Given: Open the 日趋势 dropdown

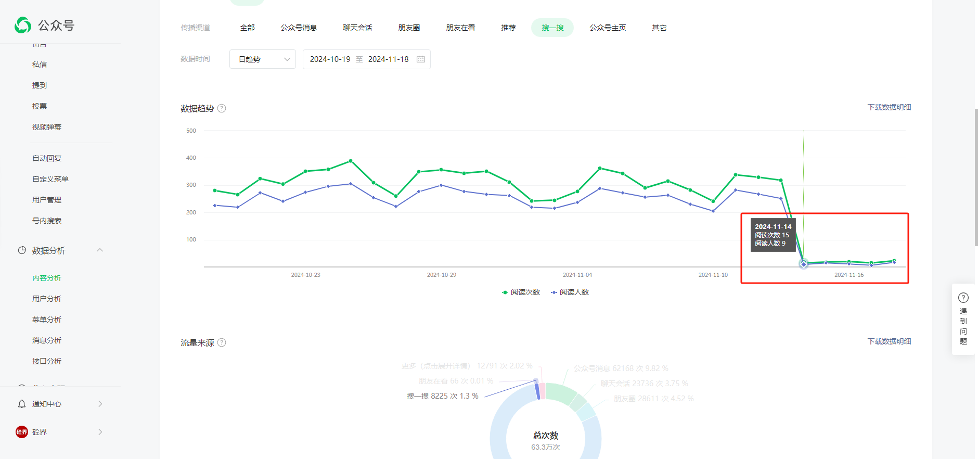Looking at the screenshot, I should click(x=263, y=59).
